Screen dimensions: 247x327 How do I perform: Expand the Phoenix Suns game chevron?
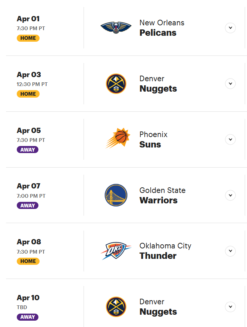(230, 140)
